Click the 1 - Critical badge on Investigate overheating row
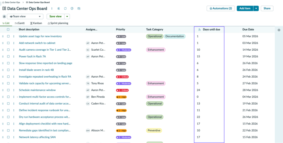The image size is (283, 143). coord(122,77)
